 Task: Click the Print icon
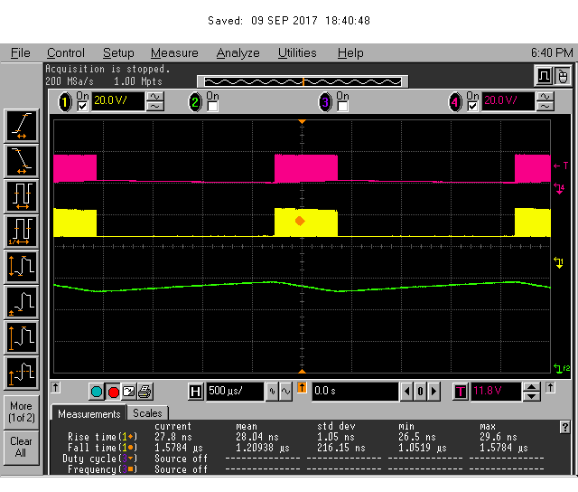coord(144,392)
